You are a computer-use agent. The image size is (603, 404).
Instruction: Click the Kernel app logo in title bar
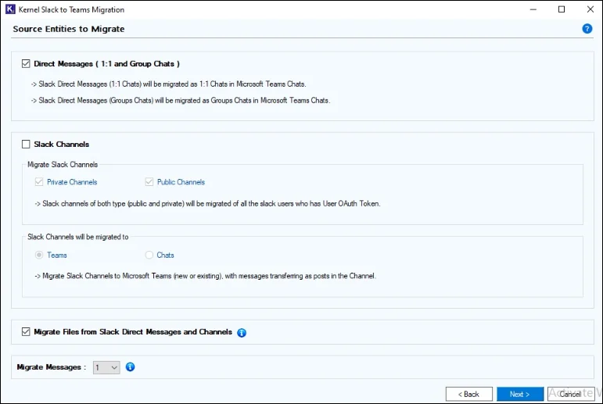(10, 9)
